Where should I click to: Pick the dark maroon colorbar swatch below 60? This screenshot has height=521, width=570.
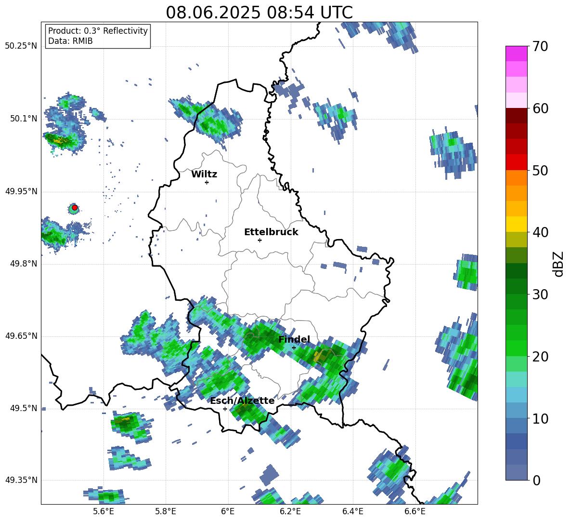point(517,116)
